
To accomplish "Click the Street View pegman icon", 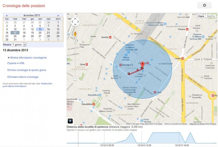I will 75,34.
